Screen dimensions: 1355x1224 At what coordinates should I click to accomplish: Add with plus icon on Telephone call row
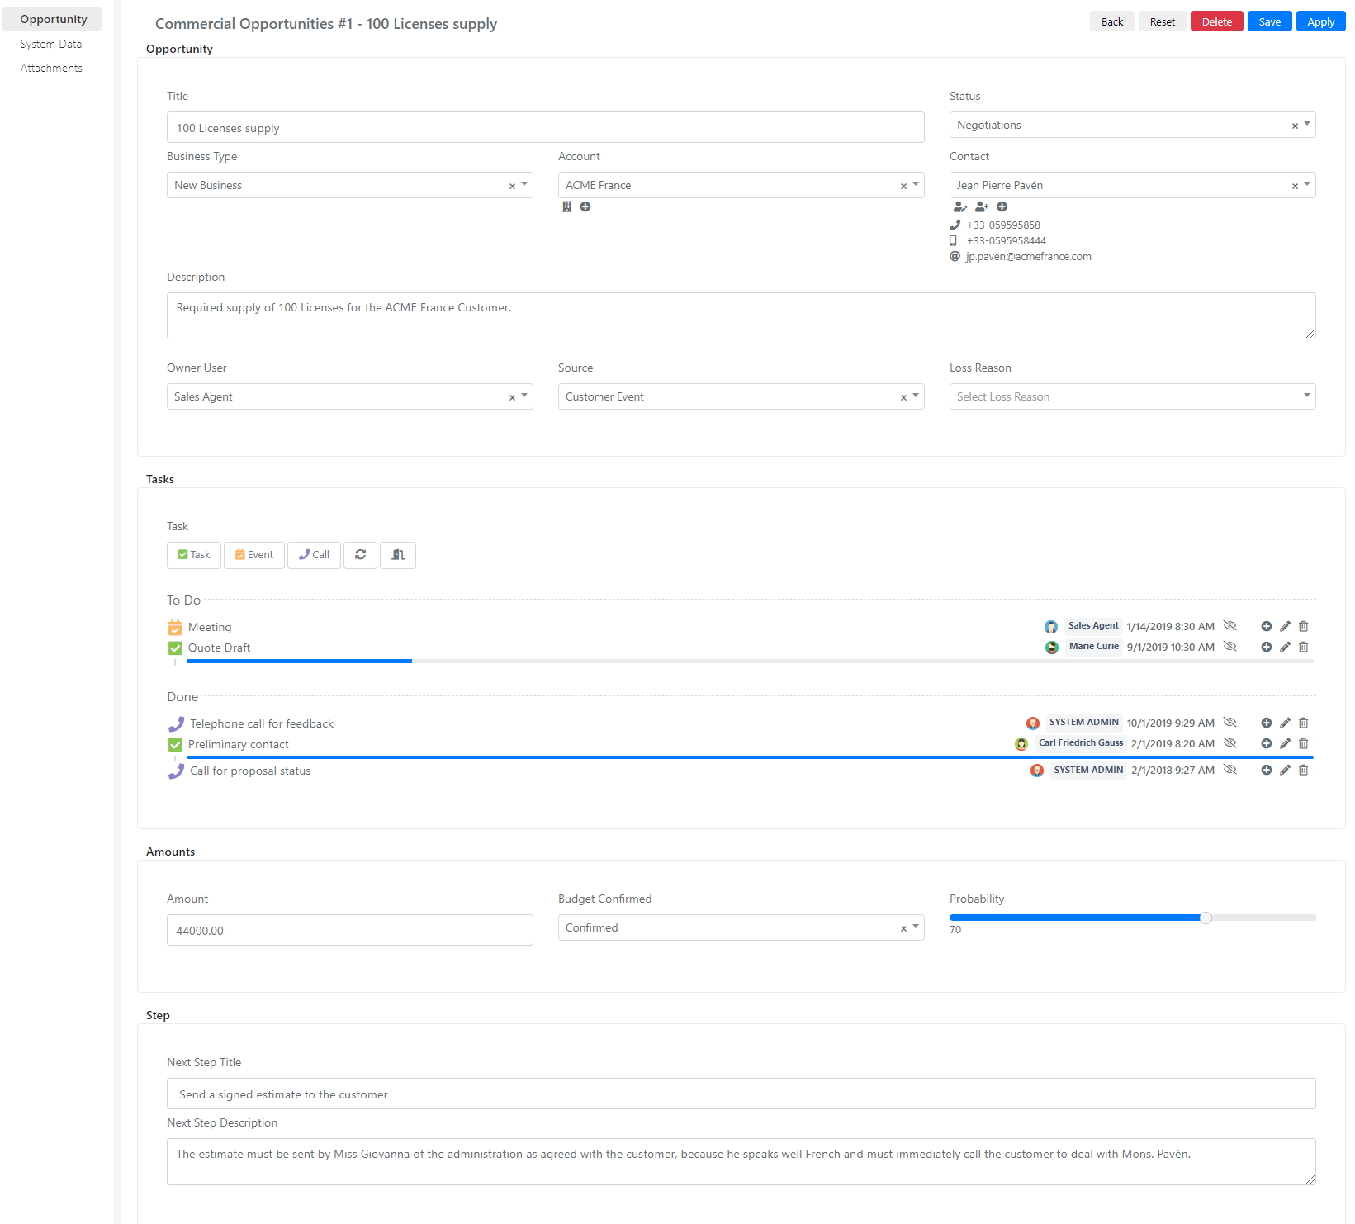(1267, 723)
